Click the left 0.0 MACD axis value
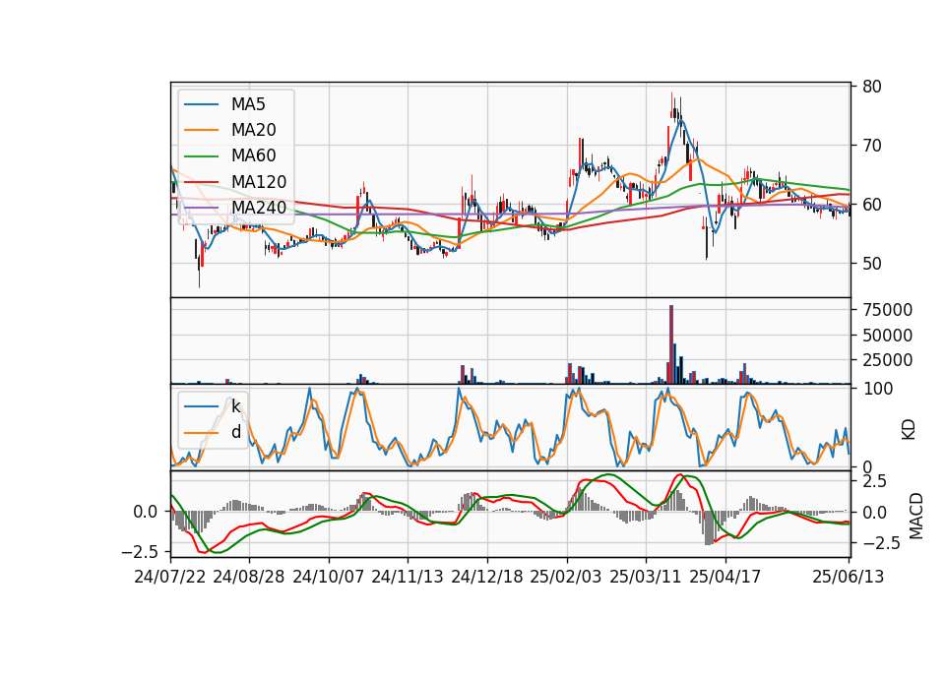Image resolution: width=945 pixels, height=679 pixels. [x=146, y=512]
